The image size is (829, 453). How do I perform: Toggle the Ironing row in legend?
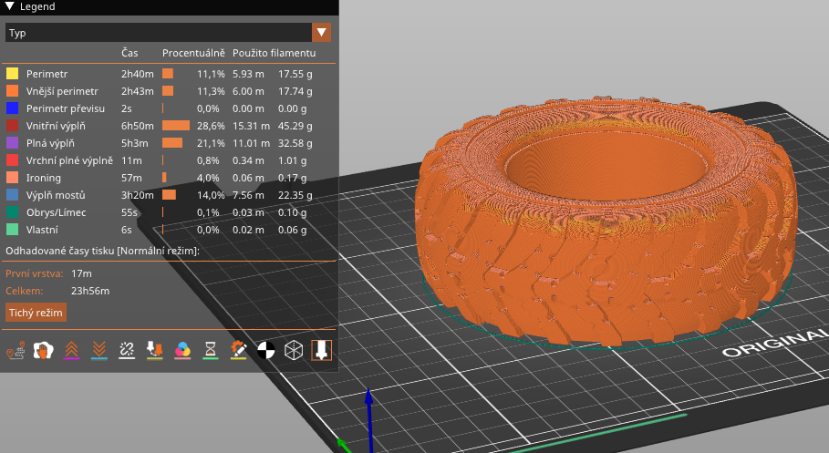point(43,177)
